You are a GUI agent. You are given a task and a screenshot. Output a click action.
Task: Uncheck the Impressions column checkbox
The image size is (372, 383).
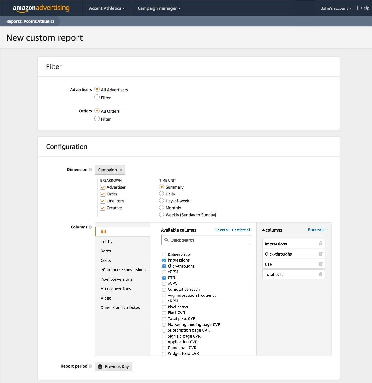click(164, 261)
